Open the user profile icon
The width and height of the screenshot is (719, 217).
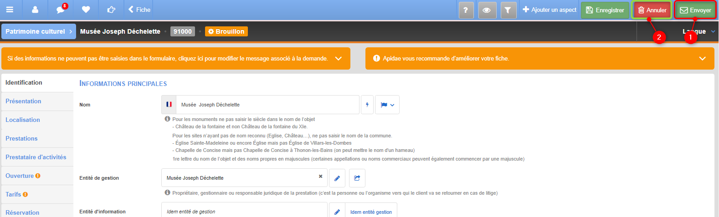tap(35, 10)
